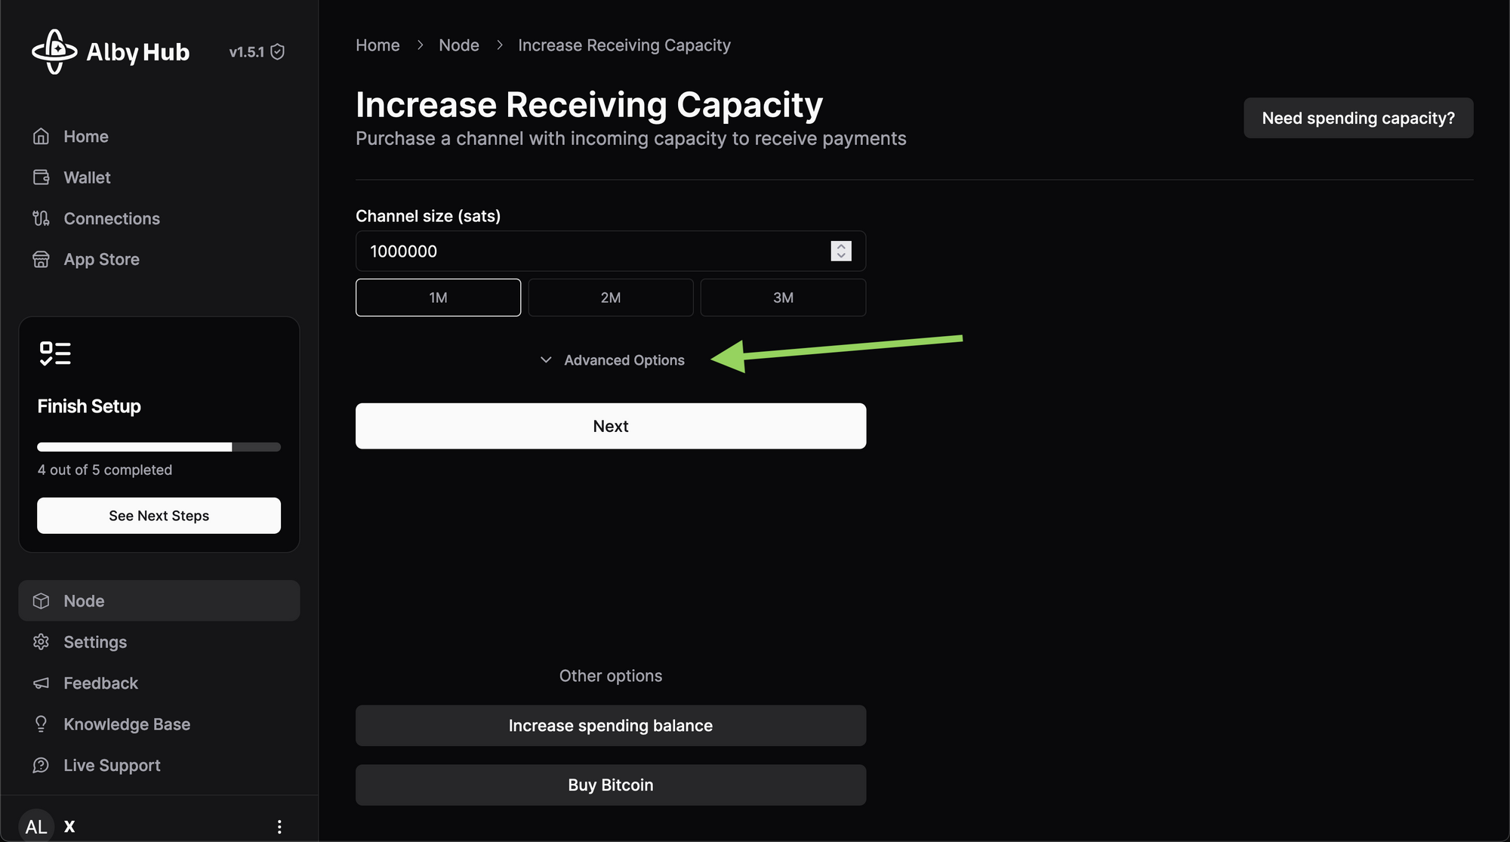
Task: Click the Alby Hub logo icon
Action: (x=54, y=51)
